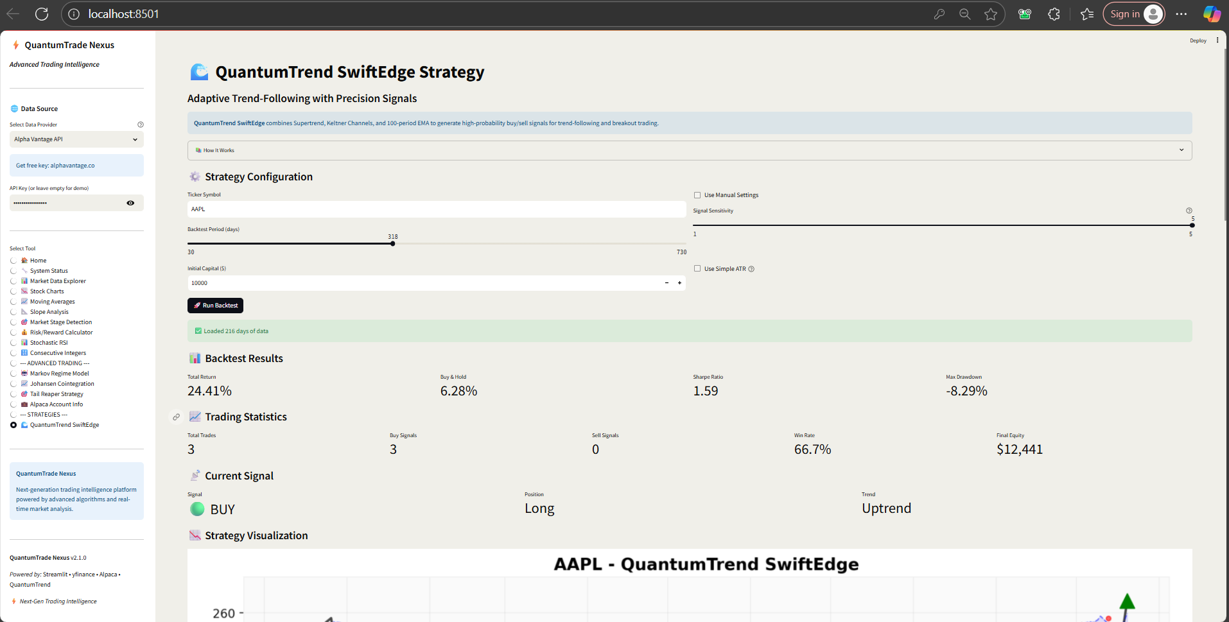Click the browser back arrow
Image resolution: width=1229 pixels, height=622 pixels.
pos(13,14)
